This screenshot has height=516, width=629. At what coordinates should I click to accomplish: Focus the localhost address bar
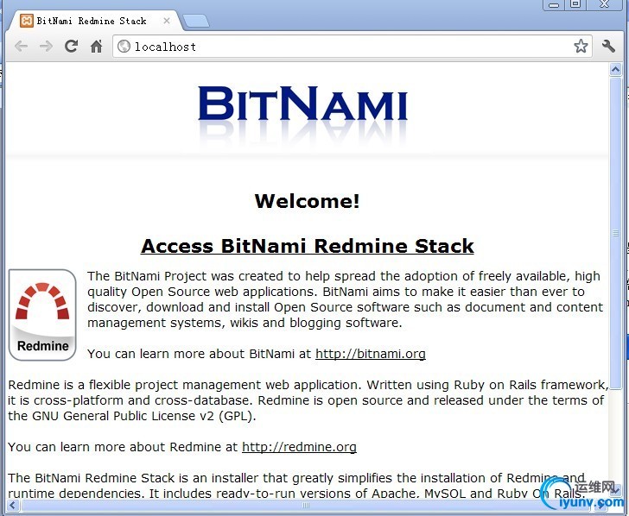[x=353, y=47]
